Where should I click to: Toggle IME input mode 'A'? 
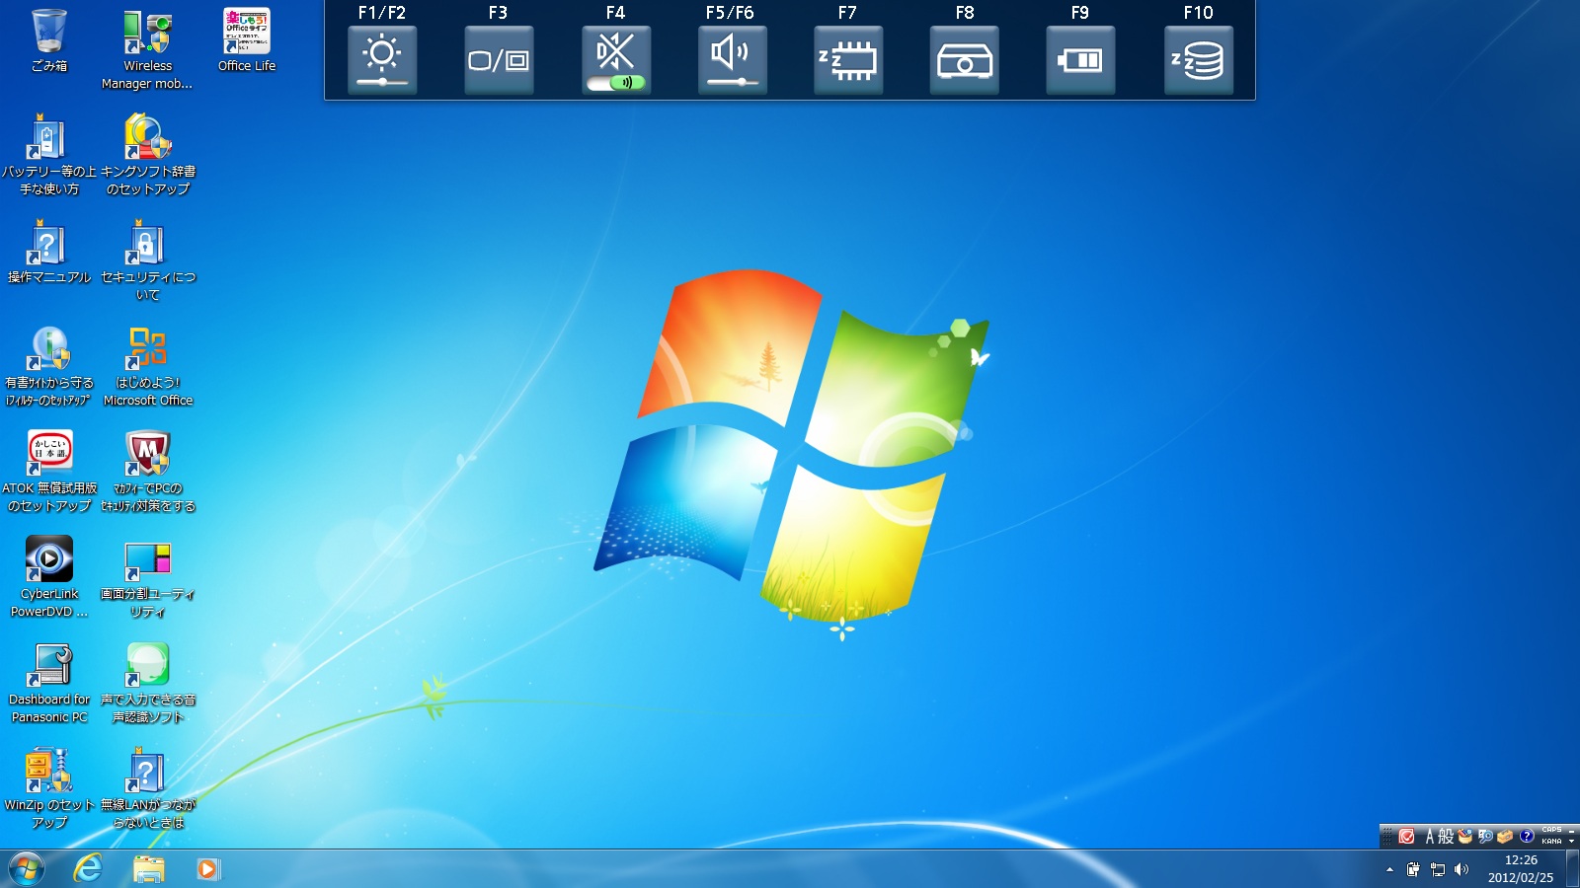(x=1430, y=836)
